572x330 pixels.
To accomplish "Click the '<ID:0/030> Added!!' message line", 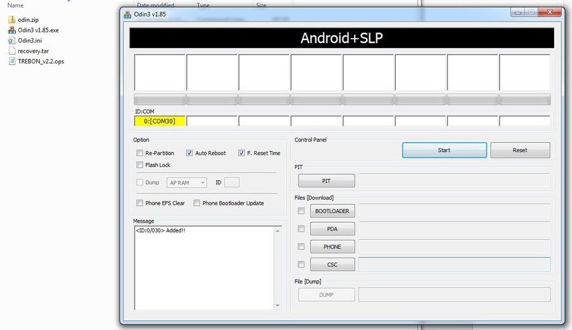I will point(161,230).
